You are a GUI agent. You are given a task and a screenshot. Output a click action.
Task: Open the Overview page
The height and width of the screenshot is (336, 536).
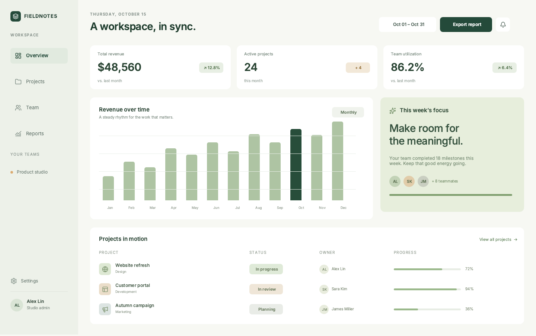(39, 56)
